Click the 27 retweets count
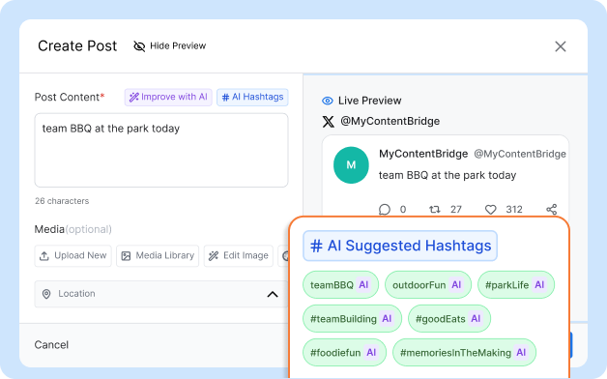Image resolution: width=607 pixels, height=379 pixels. (x=456, y=210)
